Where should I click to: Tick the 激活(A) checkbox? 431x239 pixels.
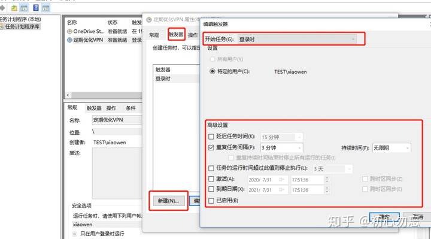[x=211, y=179]
